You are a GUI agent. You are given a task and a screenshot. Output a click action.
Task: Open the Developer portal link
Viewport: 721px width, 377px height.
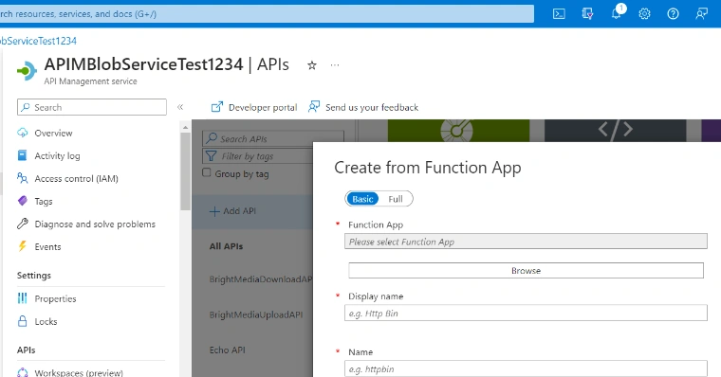(x=254, y=107)
